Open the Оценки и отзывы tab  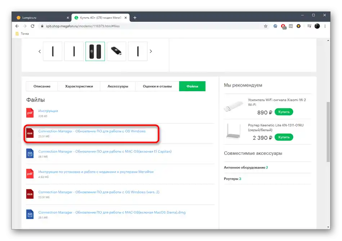(157, 86)
